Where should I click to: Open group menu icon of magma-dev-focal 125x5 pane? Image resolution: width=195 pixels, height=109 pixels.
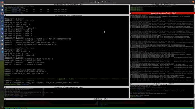(131, 5)
